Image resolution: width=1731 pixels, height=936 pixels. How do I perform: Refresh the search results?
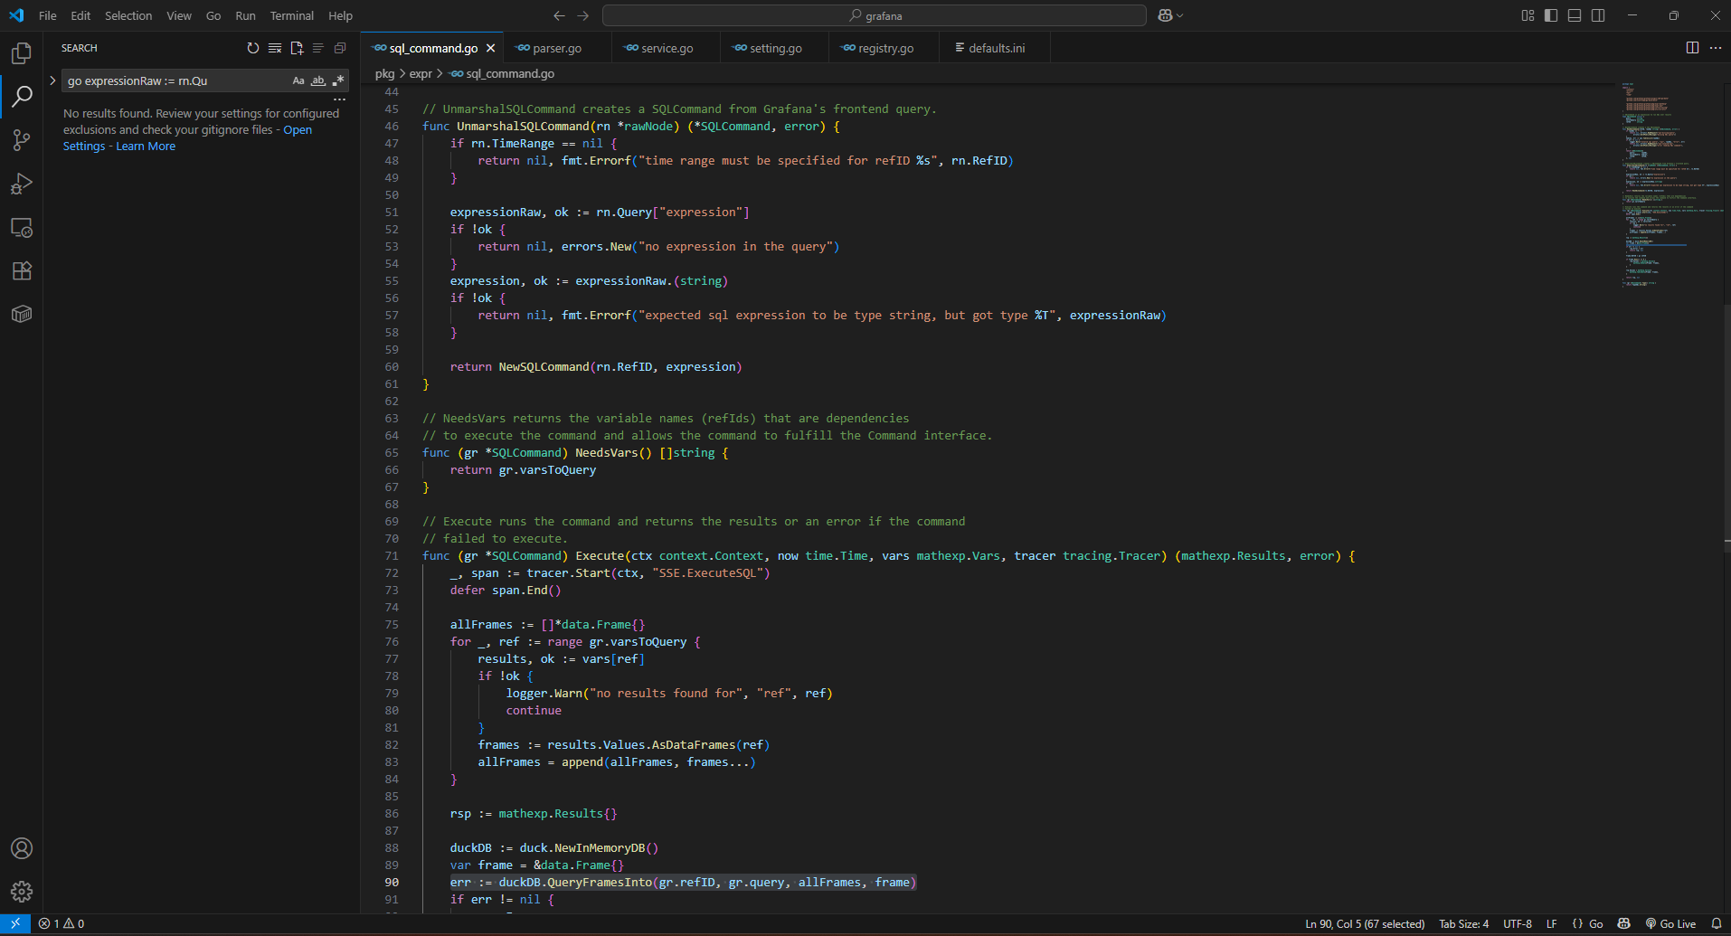(253, 48)
